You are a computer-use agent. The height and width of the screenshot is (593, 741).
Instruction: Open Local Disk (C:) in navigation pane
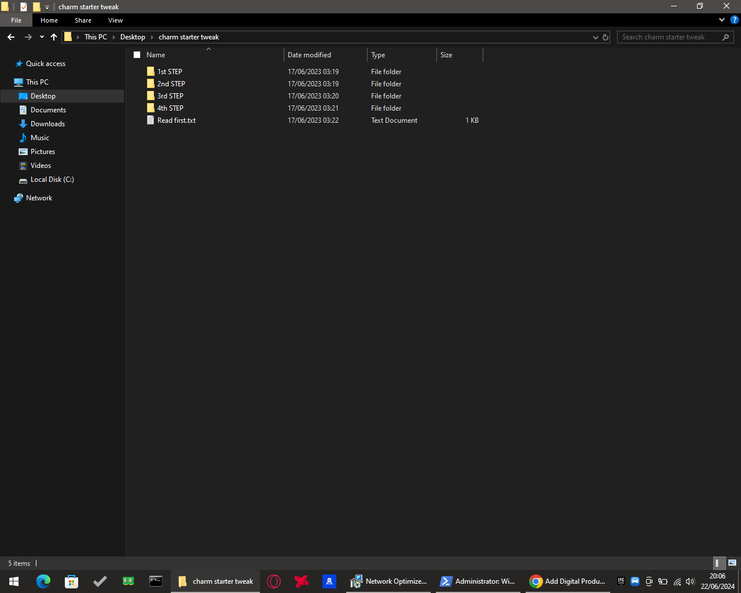[x=52, y=180]
